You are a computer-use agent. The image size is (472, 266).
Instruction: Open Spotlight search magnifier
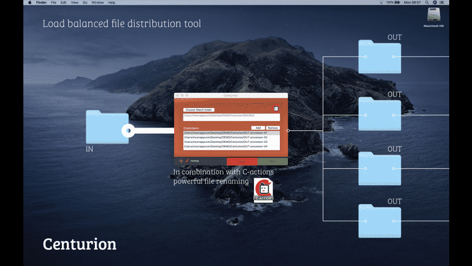[x=427, y=2]
